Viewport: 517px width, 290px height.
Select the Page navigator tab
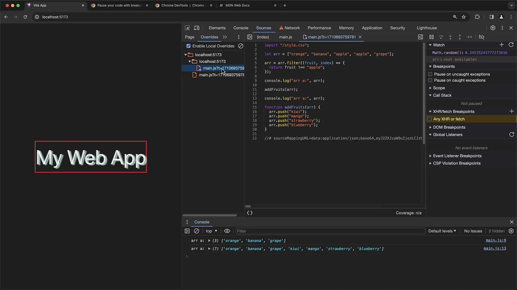(190, 37)
